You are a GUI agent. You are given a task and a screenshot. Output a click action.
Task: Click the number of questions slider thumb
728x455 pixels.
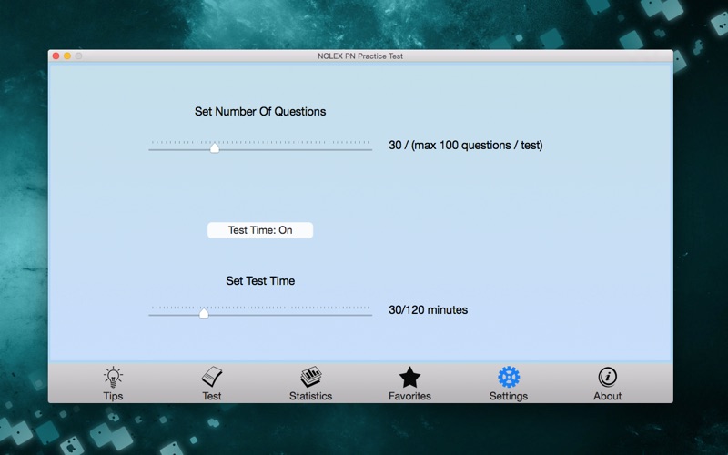215,148
